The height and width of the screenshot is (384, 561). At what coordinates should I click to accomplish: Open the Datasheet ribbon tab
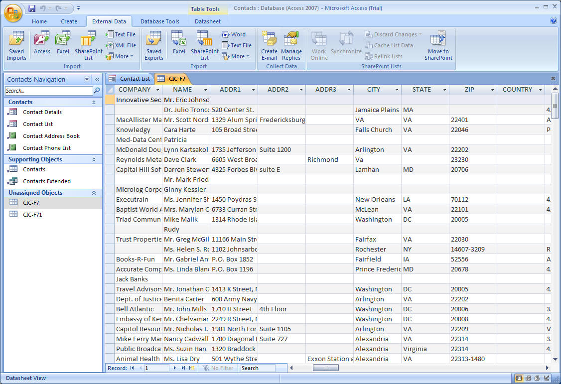pyautogui.click(x=208, y=21)
